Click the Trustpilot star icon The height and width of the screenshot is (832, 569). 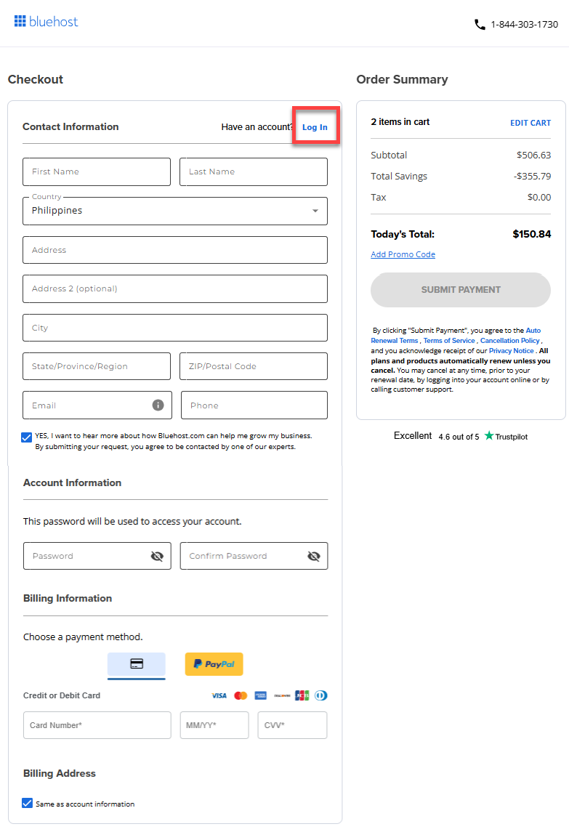[x=491, y=436]
